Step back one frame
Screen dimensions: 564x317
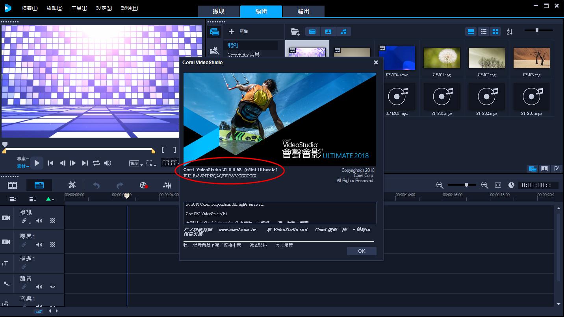[62, 163]
